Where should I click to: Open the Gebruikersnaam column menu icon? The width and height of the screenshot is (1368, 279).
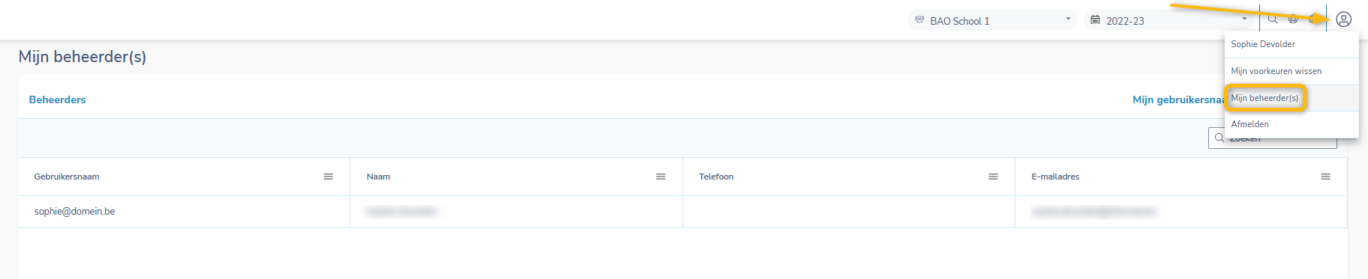[328, 177]
